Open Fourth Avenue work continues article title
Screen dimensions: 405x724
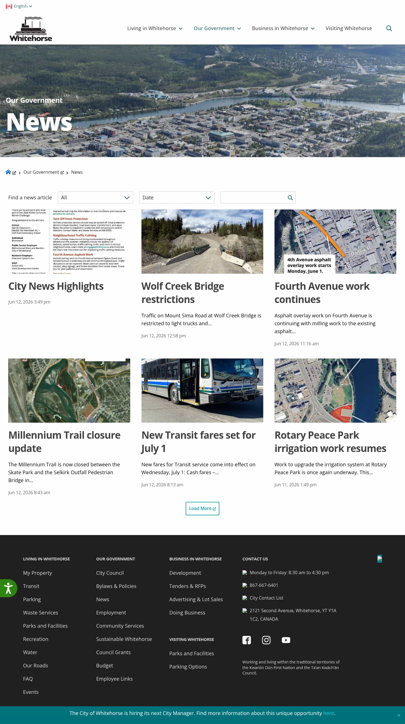tap(322, 293)
